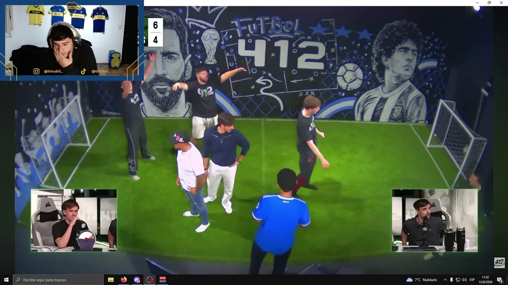
Task: Click the Instagram handle @tinubii_ text
Action: (53, 71)
